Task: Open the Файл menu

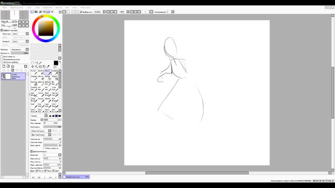Action: 5,8
